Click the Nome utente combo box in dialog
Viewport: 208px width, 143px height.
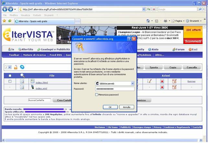tap(115, 83)
